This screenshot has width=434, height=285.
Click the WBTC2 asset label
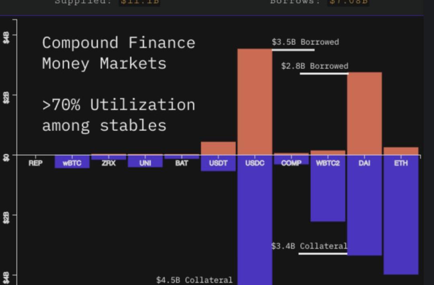[328, 163]
